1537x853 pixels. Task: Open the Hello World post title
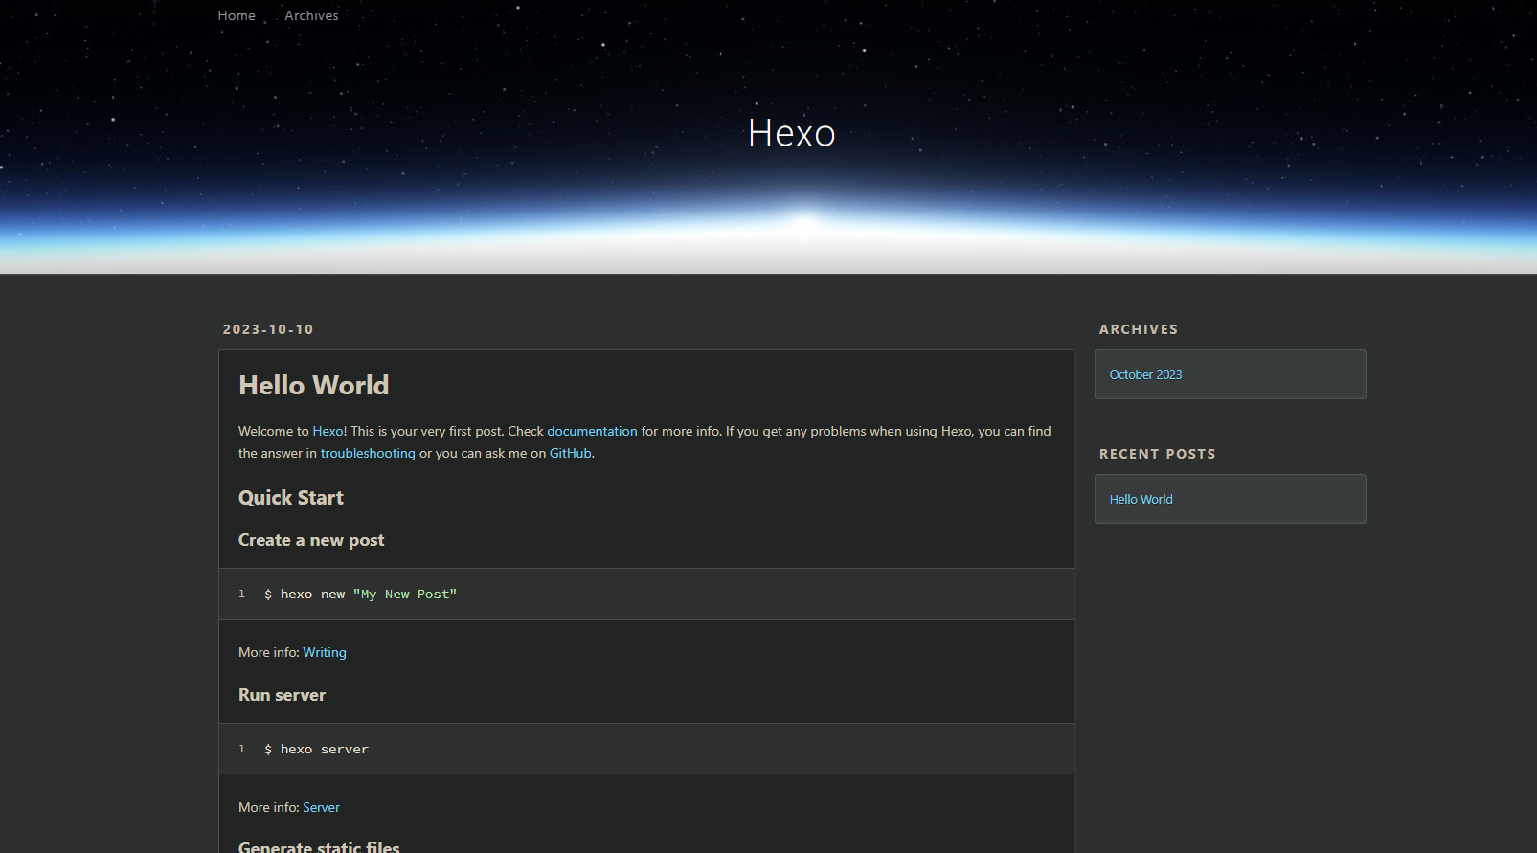(x=313, y=385)
